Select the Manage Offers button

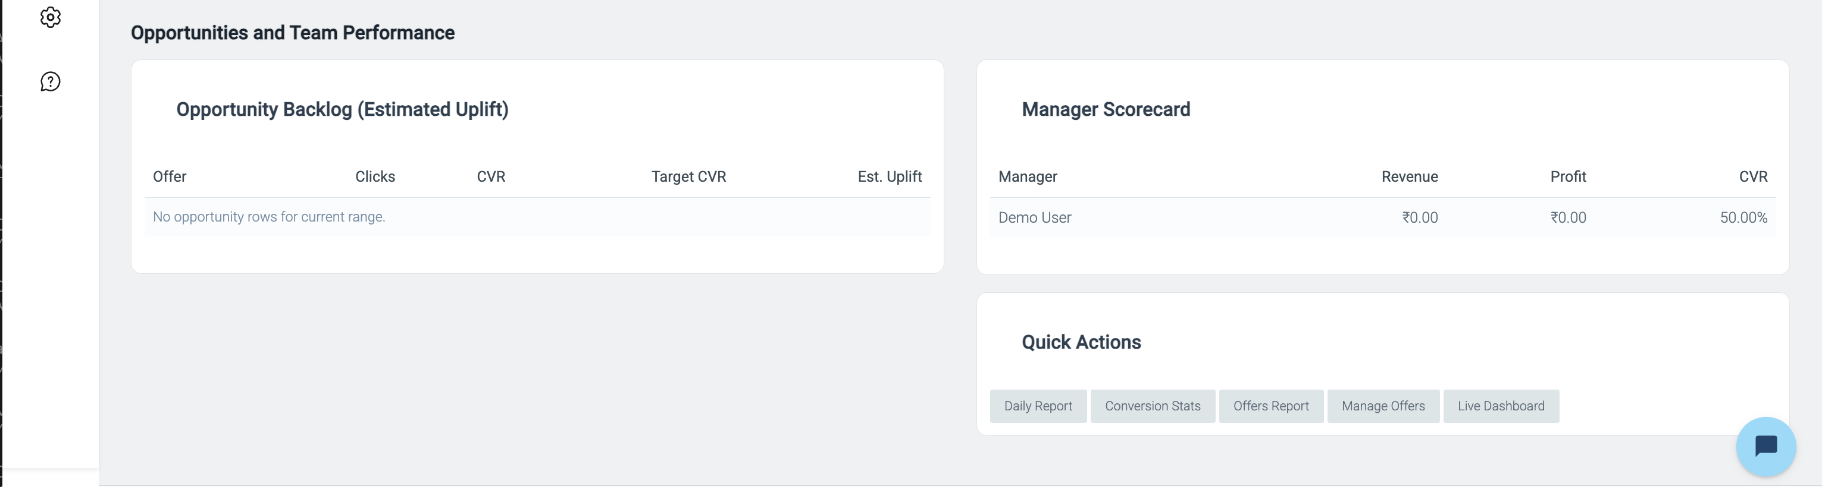click(x=1383, y=406)
